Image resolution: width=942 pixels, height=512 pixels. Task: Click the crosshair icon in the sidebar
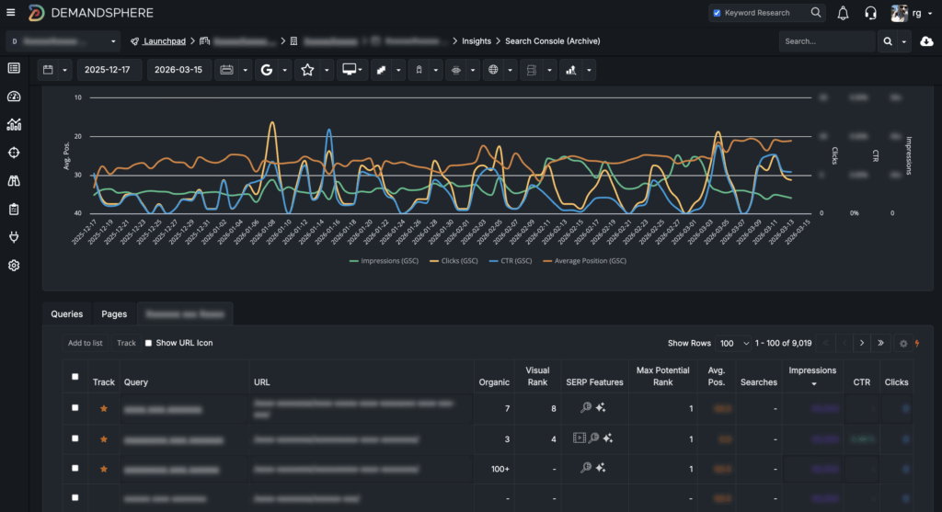click(14, 153)
